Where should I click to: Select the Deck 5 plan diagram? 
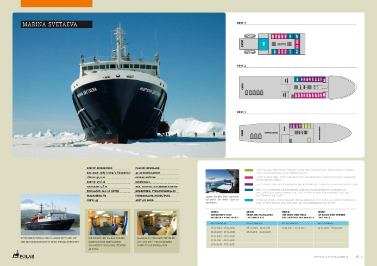coord(281,43)
